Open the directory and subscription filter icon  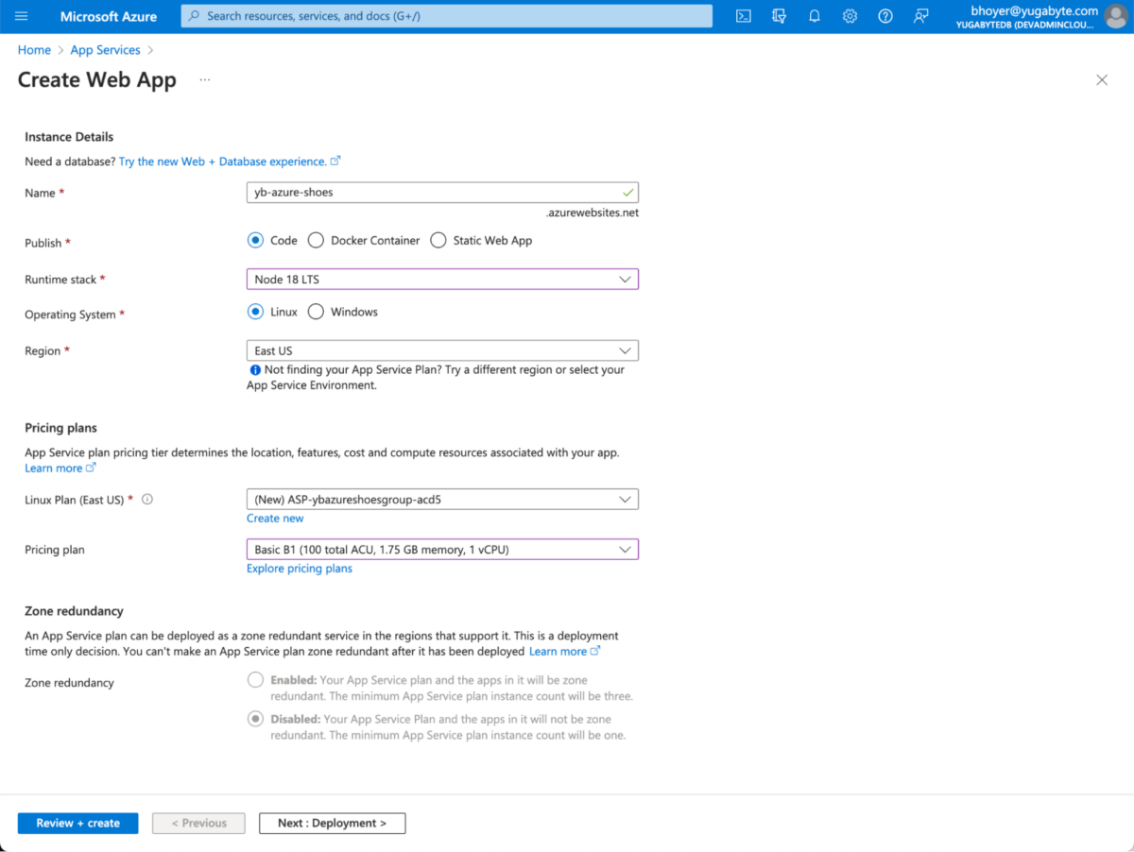coord(779,16)
